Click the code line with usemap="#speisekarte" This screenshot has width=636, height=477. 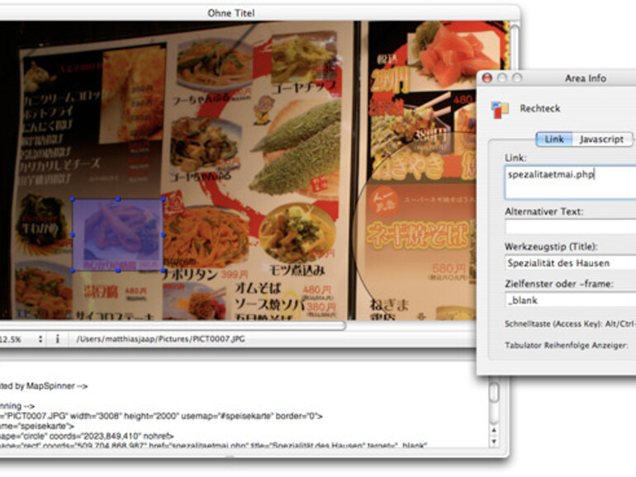(161, 416)
